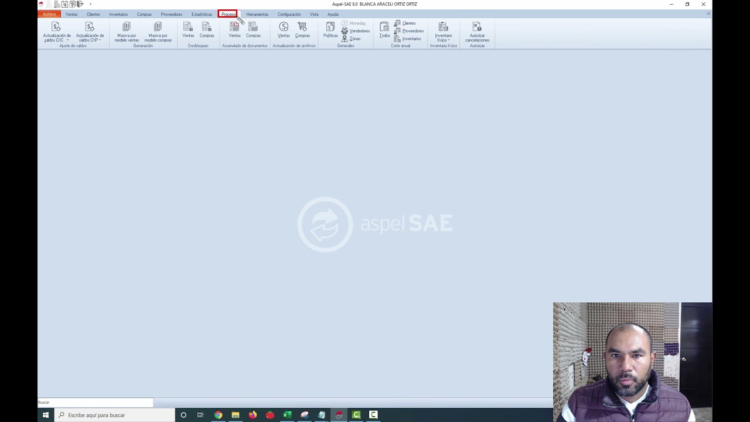Switch to the Ayuda ribbon tab
Screen dimensions: 750x422
tap(333, 14)
